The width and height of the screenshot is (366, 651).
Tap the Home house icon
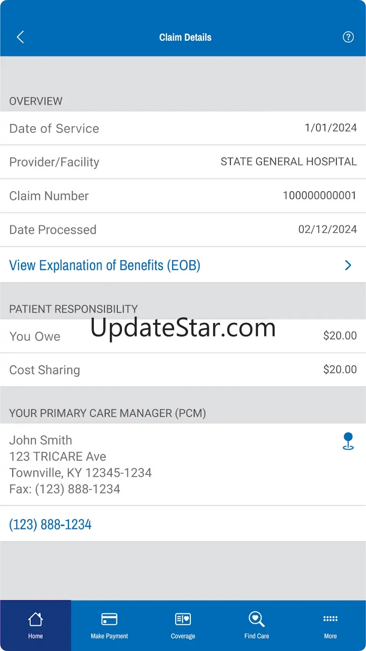click(35, 619)
